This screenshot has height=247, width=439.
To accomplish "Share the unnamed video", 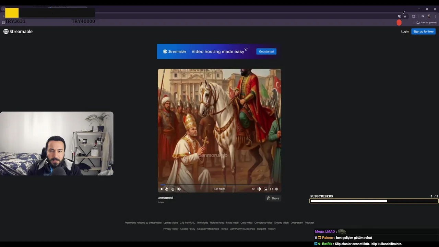I will (x=273, y=198).
